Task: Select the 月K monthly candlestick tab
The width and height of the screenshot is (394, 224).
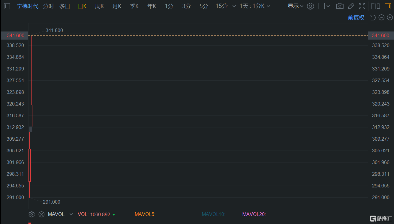Action: (x=117, y=6)
